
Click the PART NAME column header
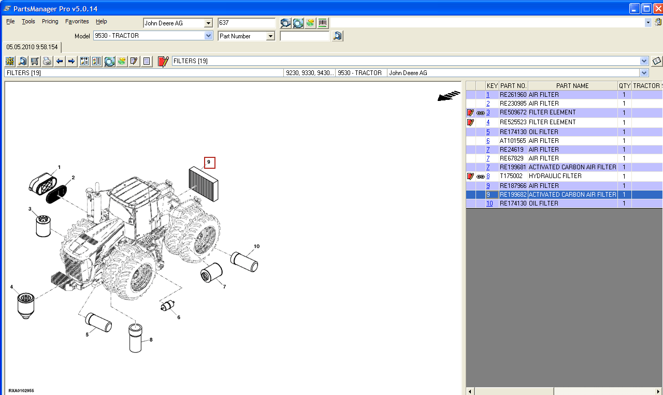point(572,86)
